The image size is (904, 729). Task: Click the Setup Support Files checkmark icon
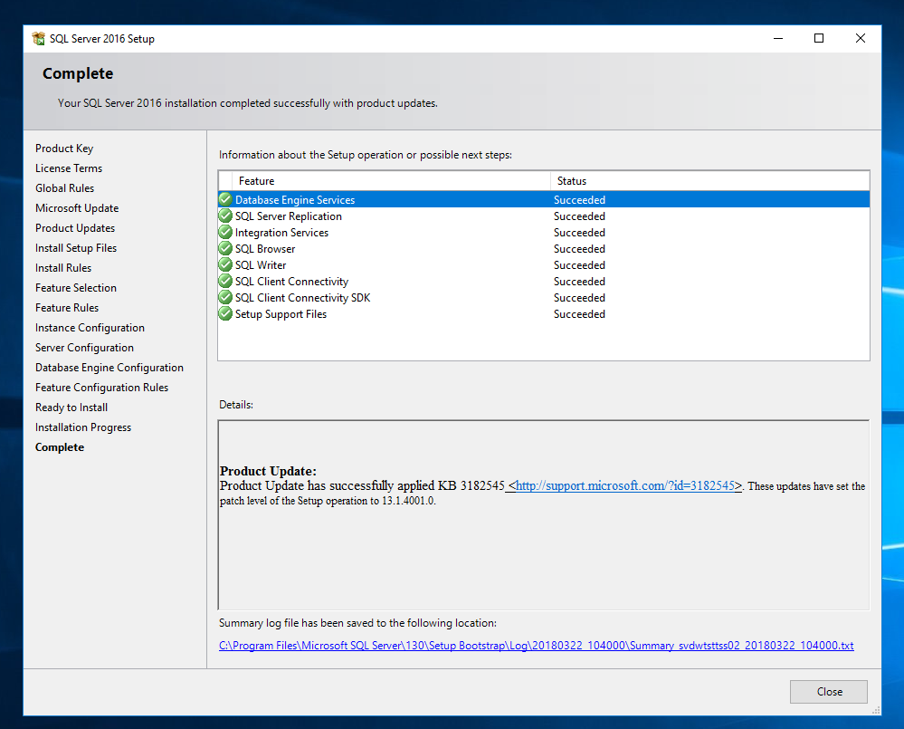point(224,313)
